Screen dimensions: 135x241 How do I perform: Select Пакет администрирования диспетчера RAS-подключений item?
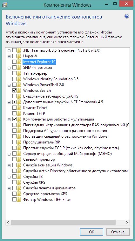[x=77, y=125]
